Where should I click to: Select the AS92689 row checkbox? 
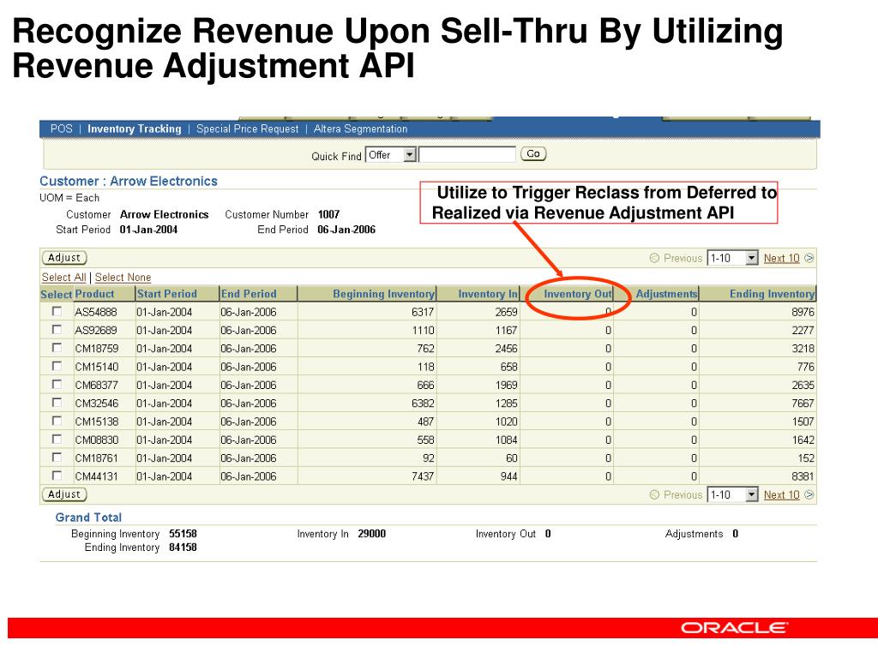[57, 330]
